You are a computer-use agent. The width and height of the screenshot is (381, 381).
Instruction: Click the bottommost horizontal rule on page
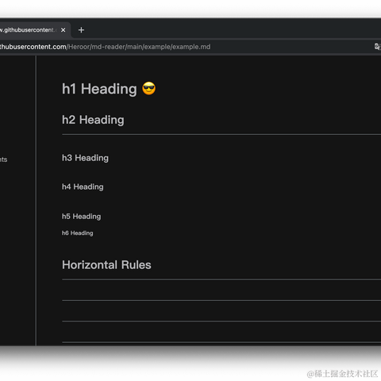[x=221, y=342]
